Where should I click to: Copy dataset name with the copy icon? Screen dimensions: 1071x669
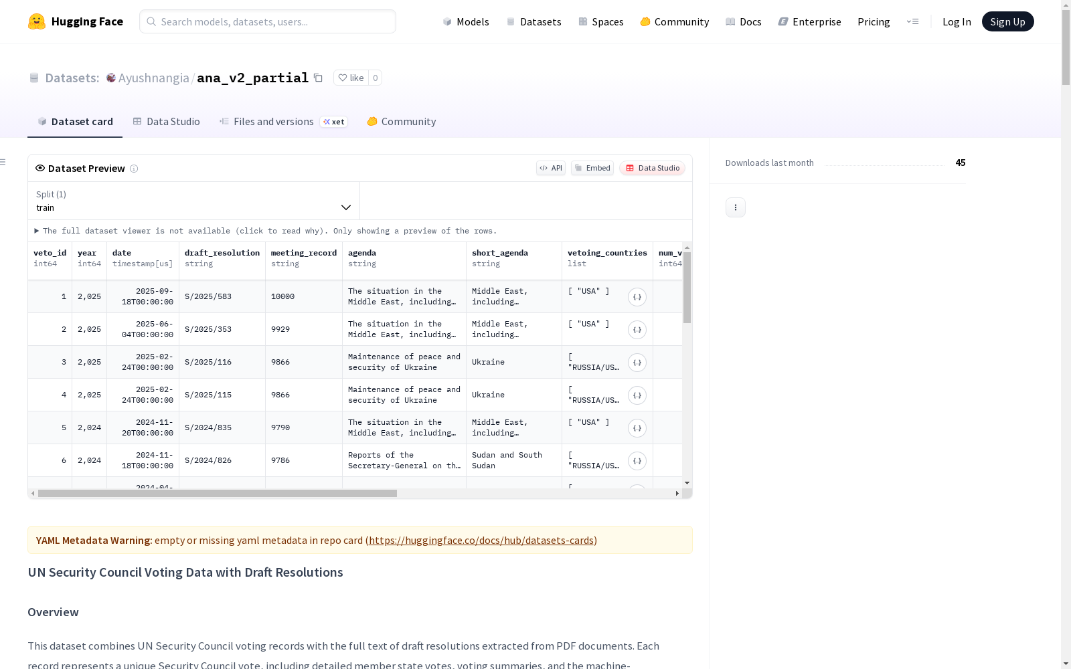[319, 78]
